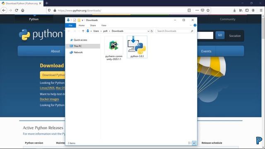265x149 pixels.
Task: Open page actions three-dot menu
Action: pyautogui.click(x=197, y=10)
